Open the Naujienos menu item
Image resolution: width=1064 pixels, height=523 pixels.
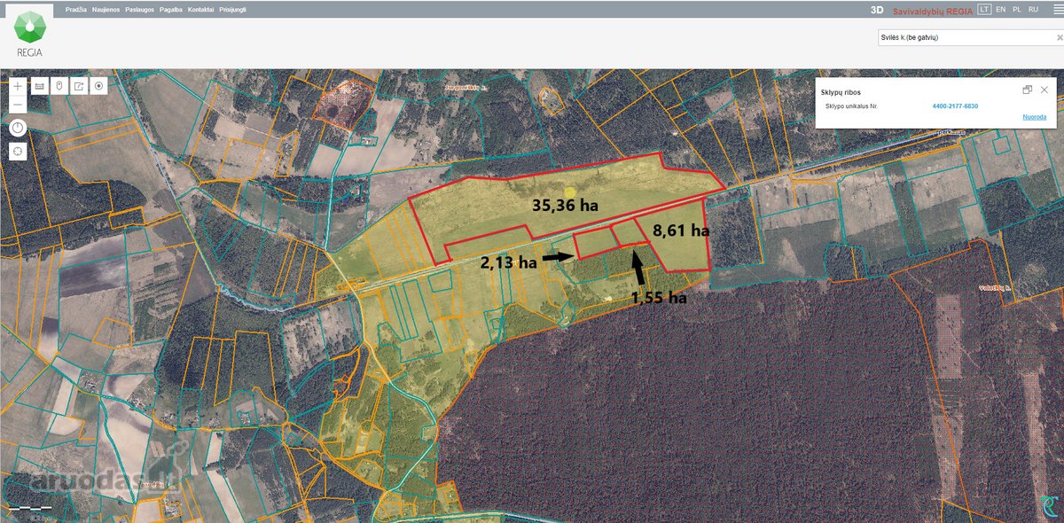[x=107, y=10]
